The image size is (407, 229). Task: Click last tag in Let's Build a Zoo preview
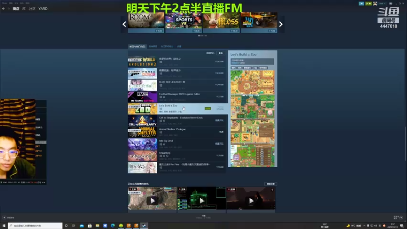[x=263, y=68]
